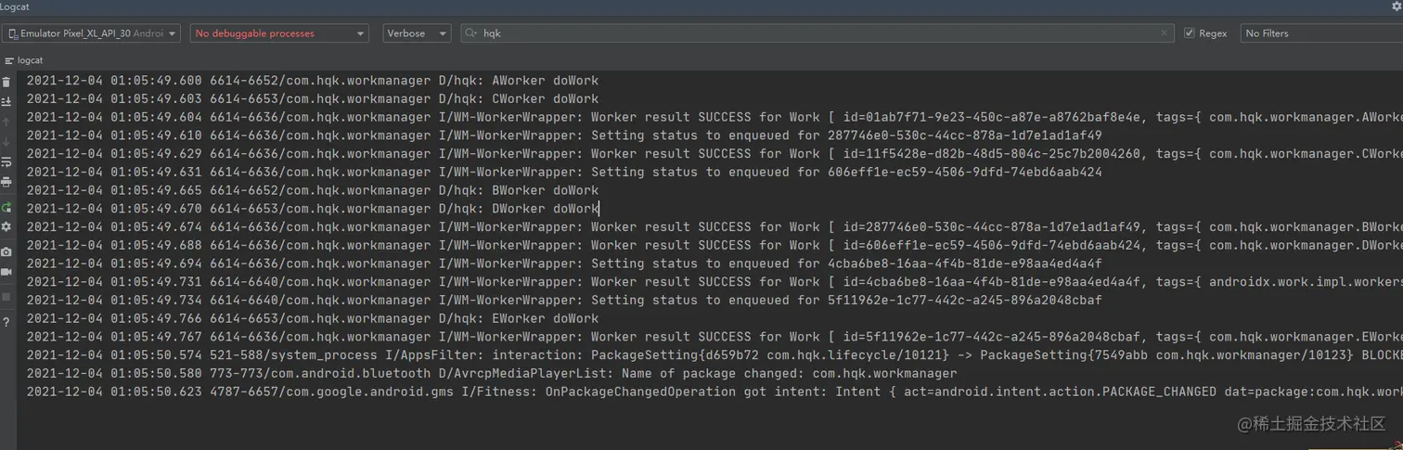
Task: Open help with the question mark icon
Action: (6, 322)
